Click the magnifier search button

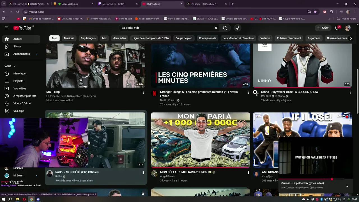tap(225, 28)
